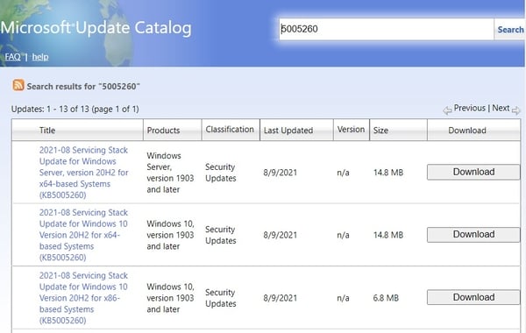Sort results by Version column

tap(351, 130)
